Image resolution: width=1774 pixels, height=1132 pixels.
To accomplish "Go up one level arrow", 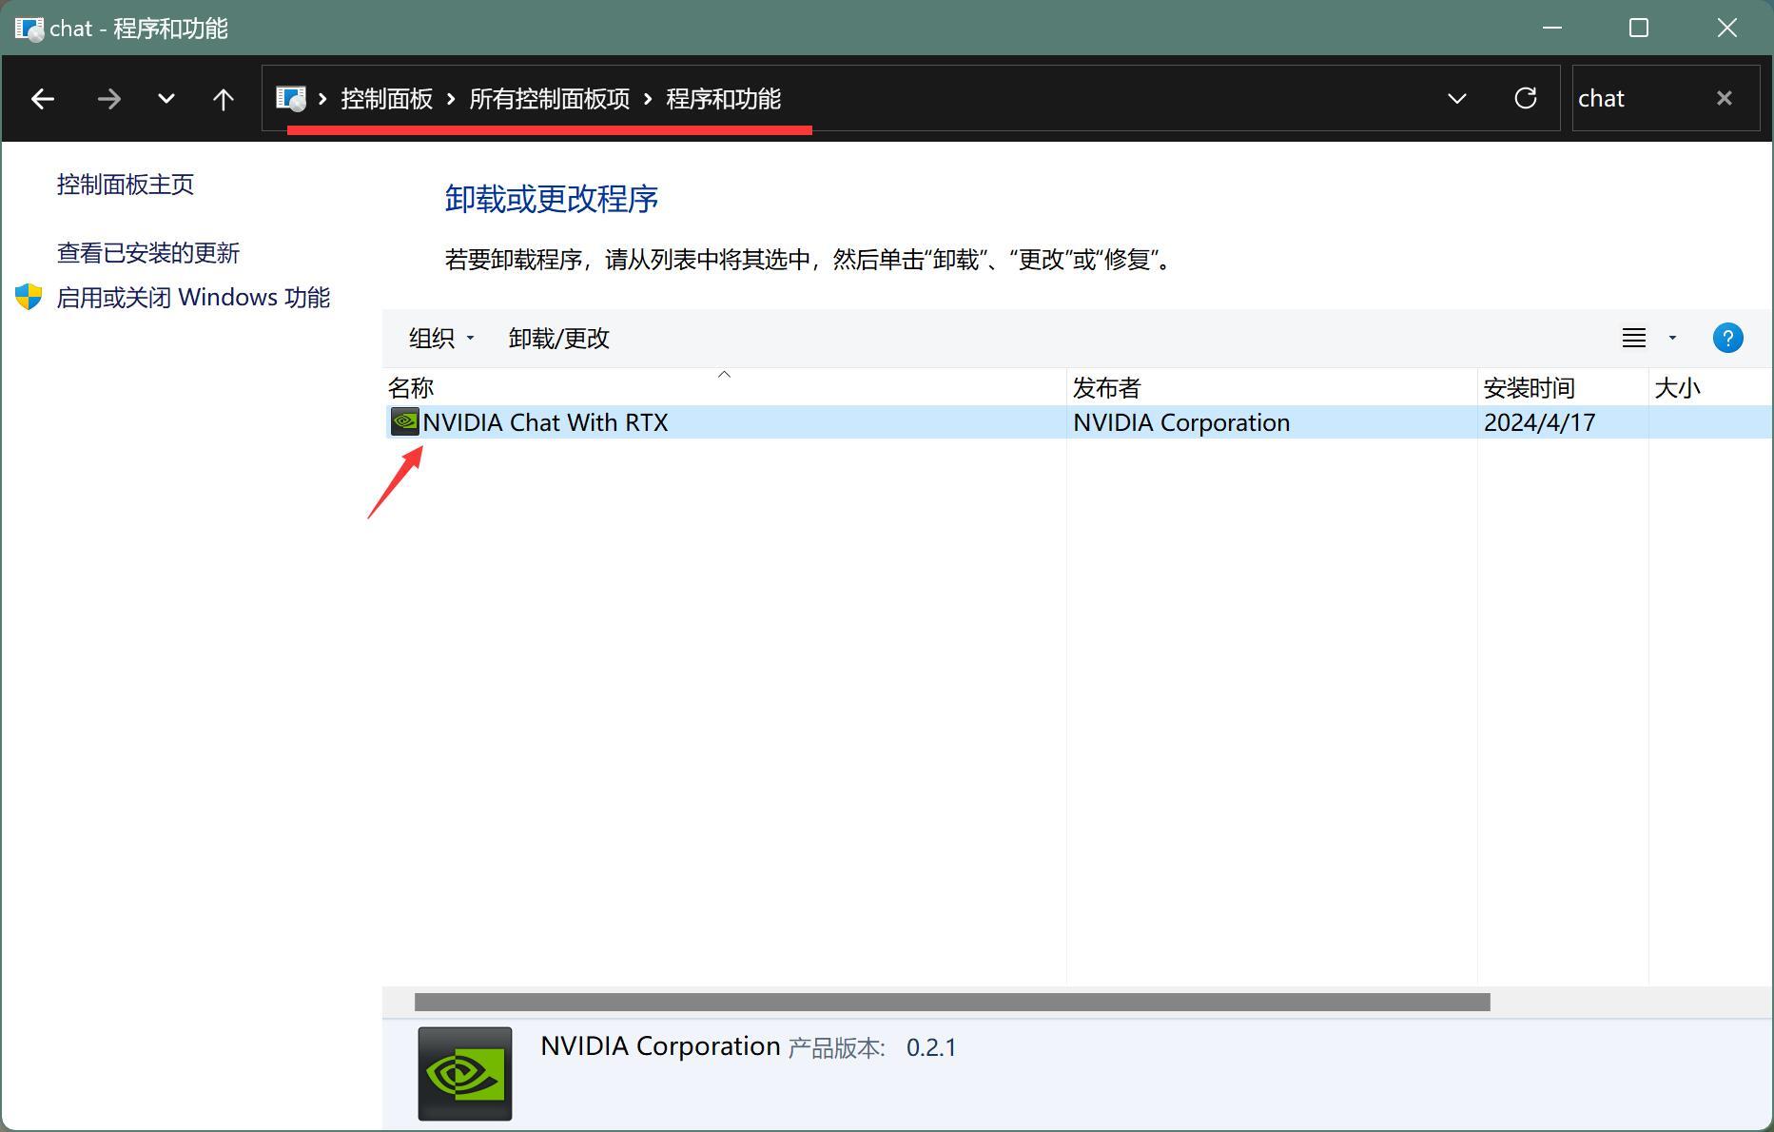I will coord(224,99).
